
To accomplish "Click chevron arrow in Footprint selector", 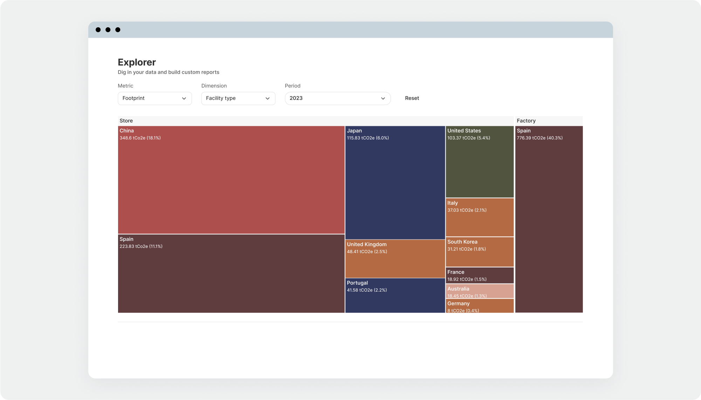I will (184, 99).
